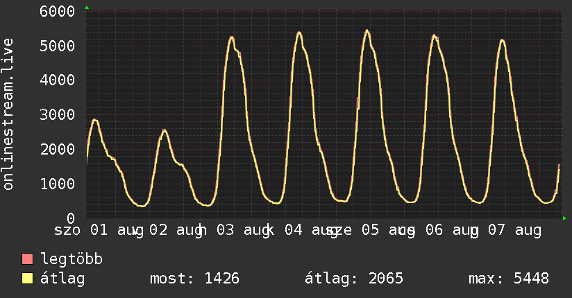Click the 5000 y-axis label
This screenshot has height=298, width=572.
[58, 46]
